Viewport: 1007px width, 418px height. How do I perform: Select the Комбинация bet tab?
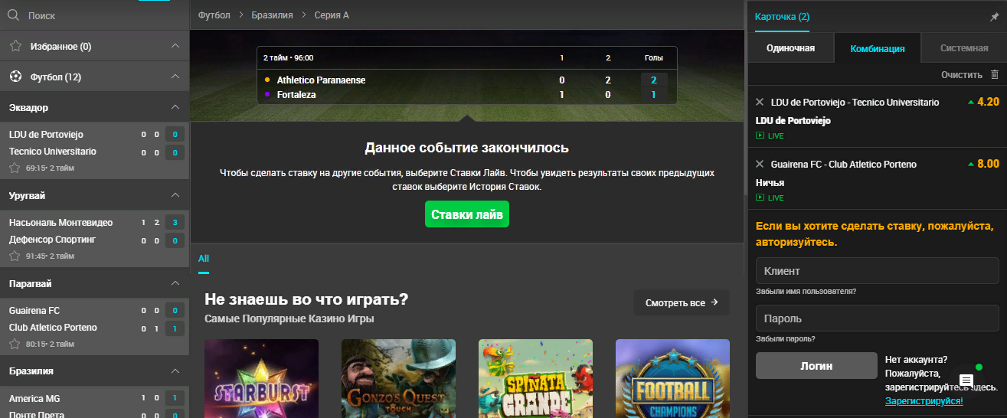click(x=878, y=48)
